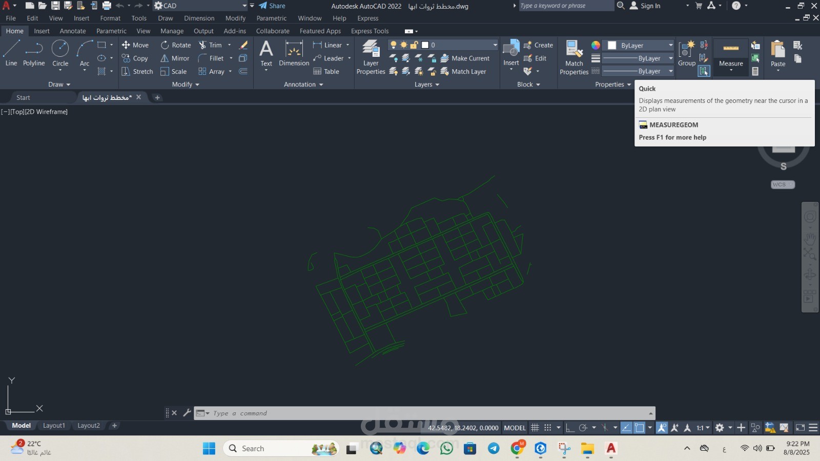Click the Create block icon
The width and height of the screenshot is (820, 461).
click(538, 45)
